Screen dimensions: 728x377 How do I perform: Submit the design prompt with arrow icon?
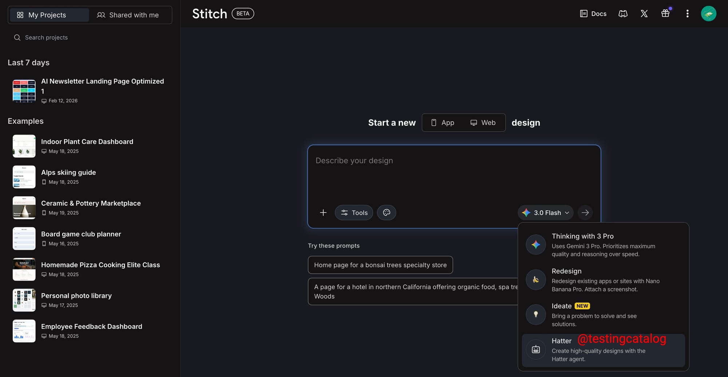coord(585,213)
